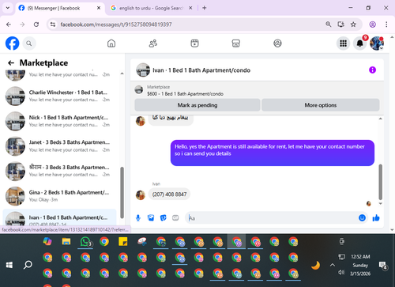395x287 pixels.
Task: Open the 12:52 AM clock and date
Action: (x=360, y=265)
